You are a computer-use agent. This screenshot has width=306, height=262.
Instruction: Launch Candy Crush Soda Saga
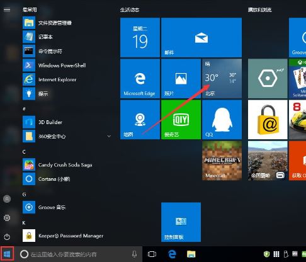click(67, 165)
